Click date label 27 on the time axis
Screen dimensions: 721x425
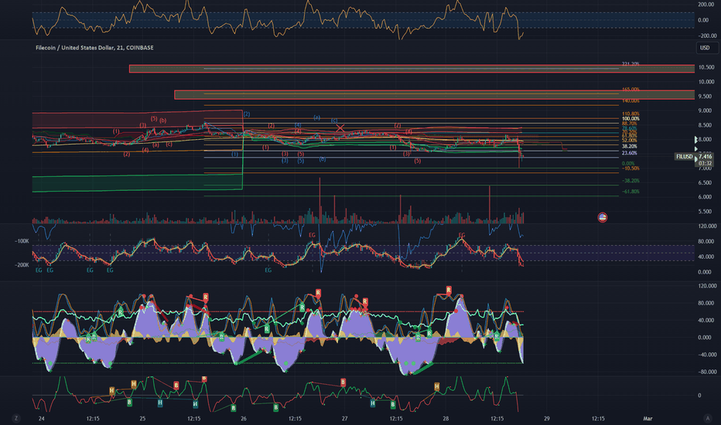click(345, 419)
